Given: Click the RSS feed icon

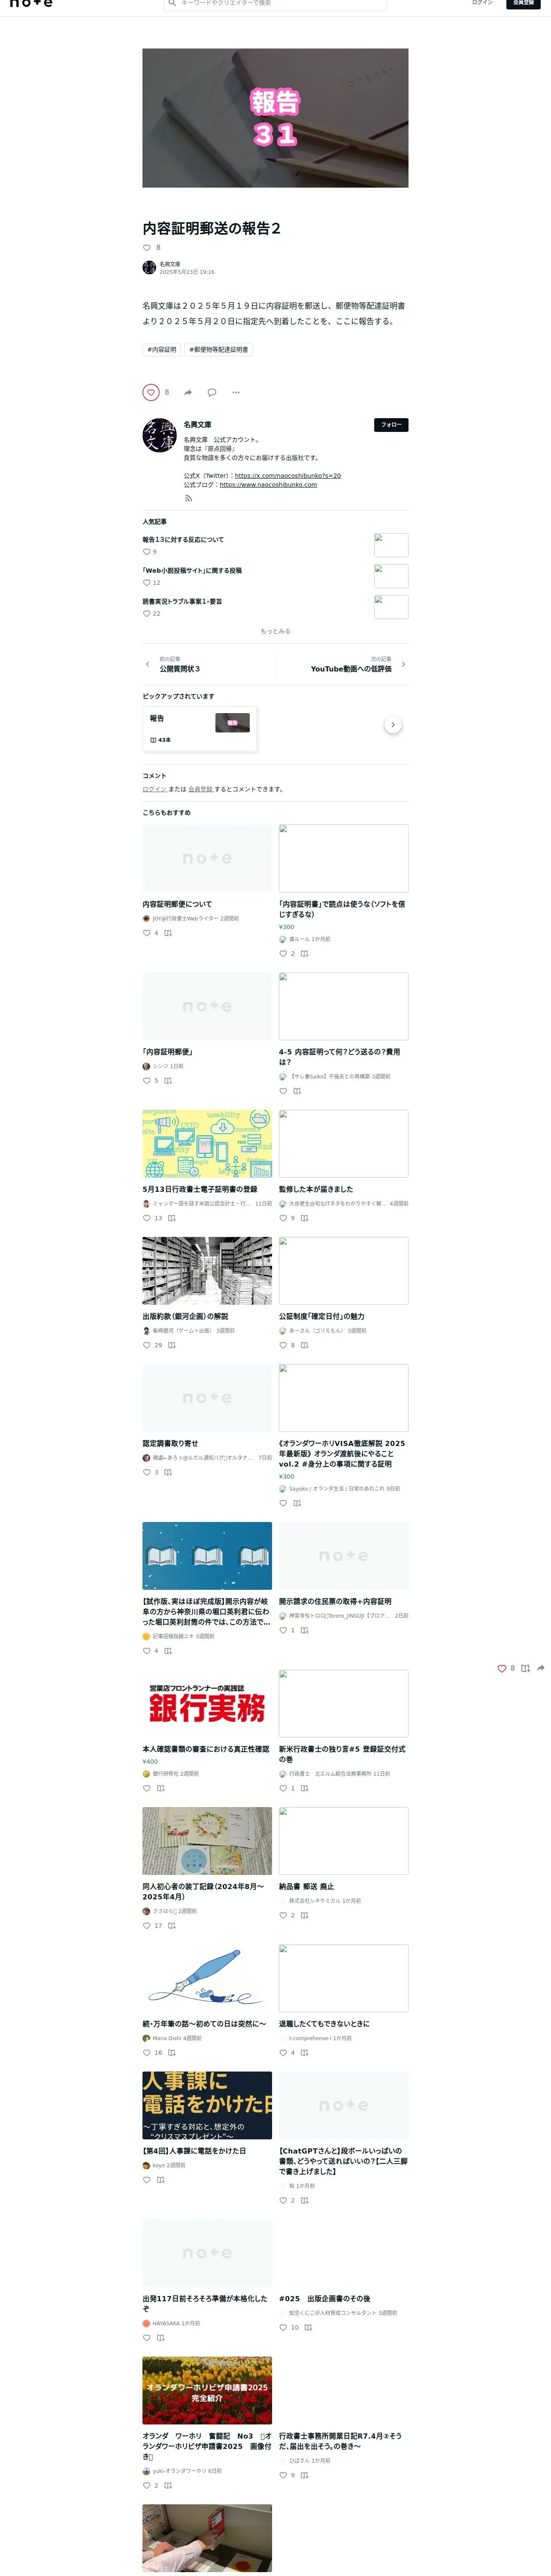Looking at the screenshot, I should [188, 498].
